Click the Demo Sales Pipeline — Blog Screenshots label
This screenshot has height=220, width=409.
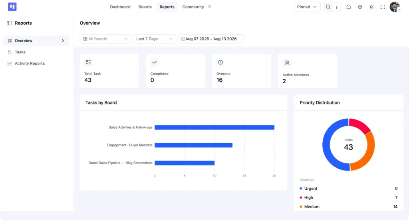coord(121,163)
